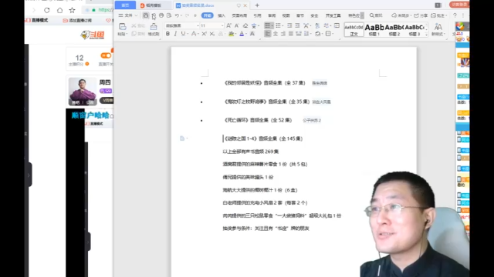Open the font size dropdown showing 11
The image size is (494, 277).
point(211,25)
